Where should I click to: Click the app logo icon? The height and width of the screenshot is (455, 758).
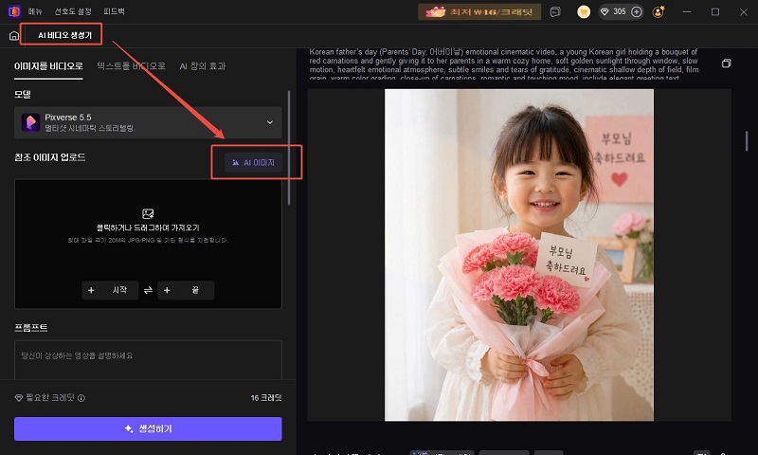click(14, 11)
